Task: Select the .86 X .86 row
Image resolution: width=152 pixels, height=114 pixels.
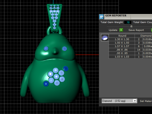Action: [130, 50]
